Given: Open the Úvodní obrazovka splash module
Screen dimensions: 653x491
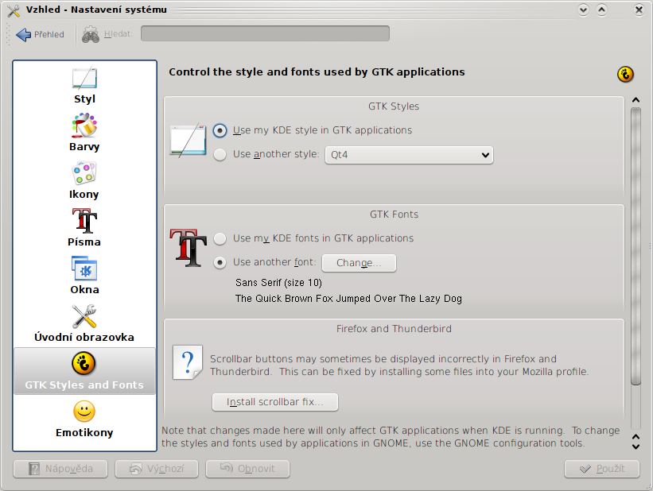Looking at the screenshot, I should [84, 323].
